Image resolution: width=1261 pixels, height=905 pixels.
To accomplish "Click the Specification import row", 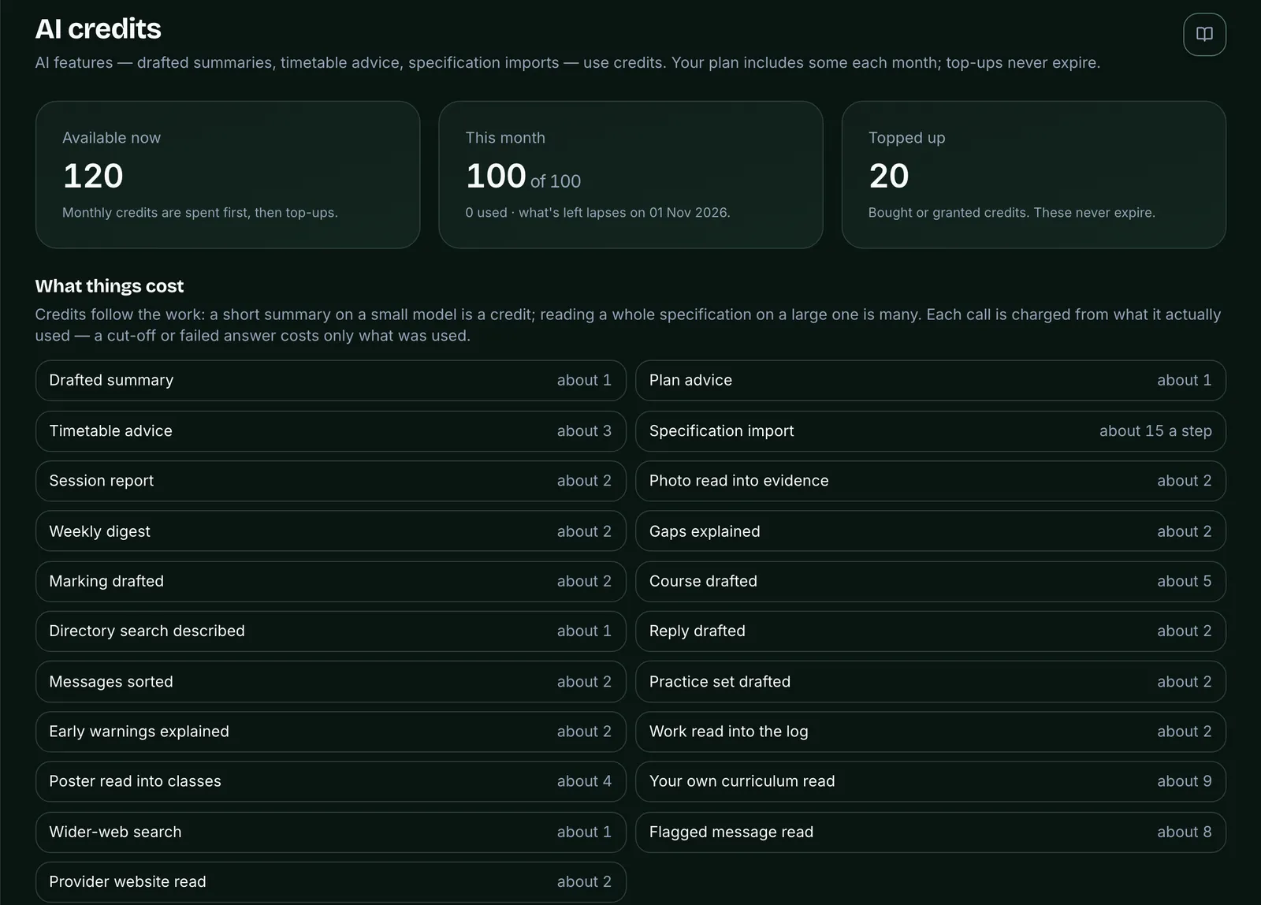I will tap(931, 431).
